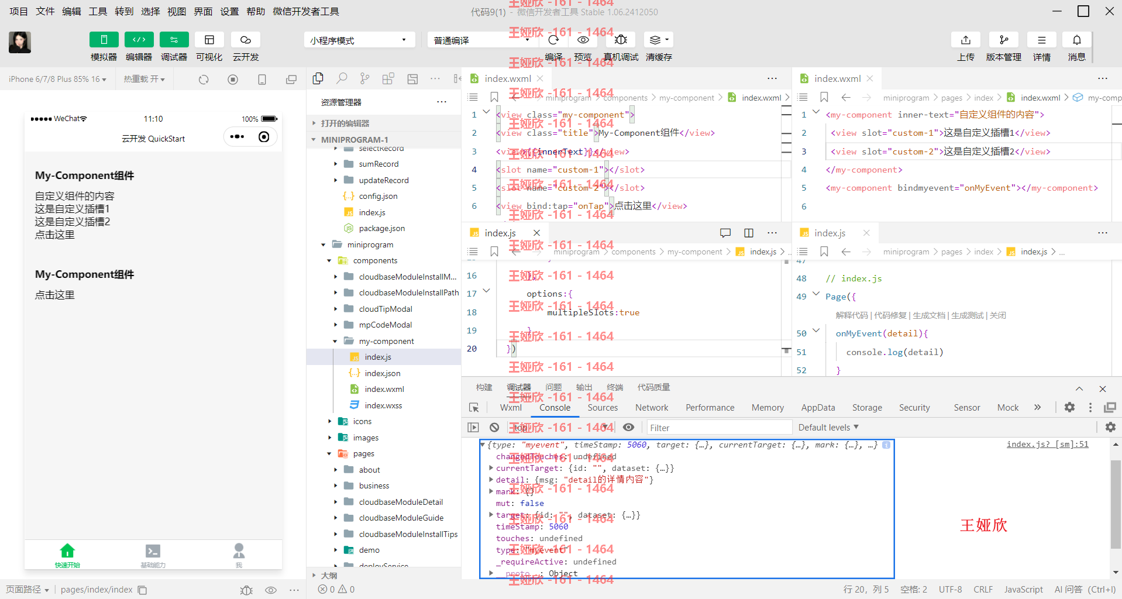Toggle console live expression eye
The height and width of the screenshot is (599, 1122).
pos(628,428)
